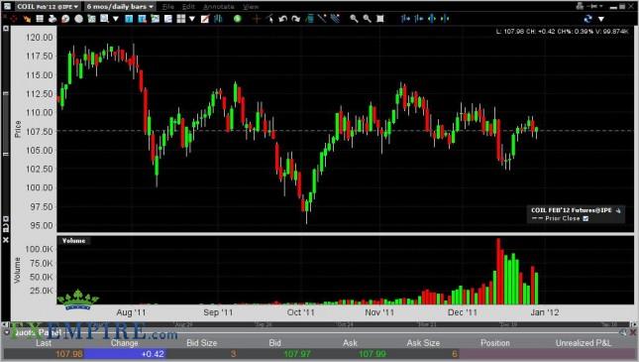Click the first magnifying glass zoom icon
Image resolution: width=639 pixels, height=362 pixels.
pos(354,19)
